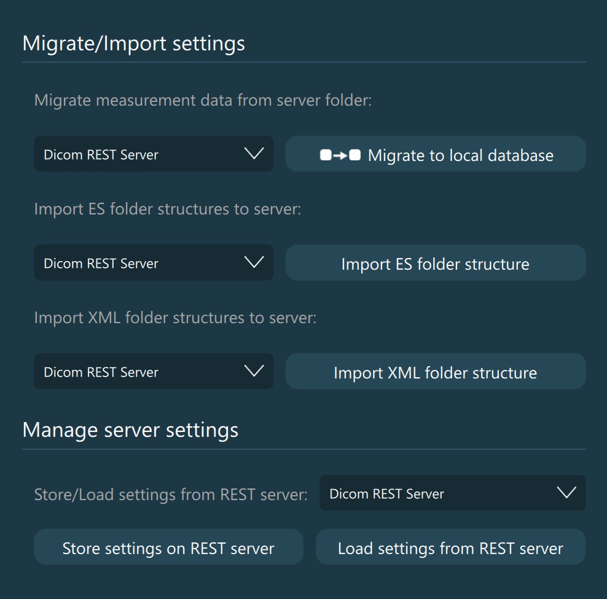Click chevron arrow in migrate measurement dropdown
Image resolution: width=607 pixels, height=599 pixels.
point(254,154)
